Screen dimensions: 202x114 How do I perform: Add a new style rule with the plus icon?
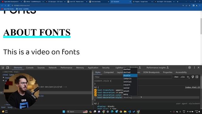(x=188, y=77)
